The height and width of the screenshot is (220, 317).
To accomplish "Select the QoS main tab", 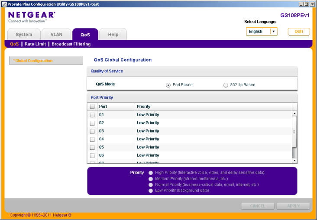I will tap(85, 35).
